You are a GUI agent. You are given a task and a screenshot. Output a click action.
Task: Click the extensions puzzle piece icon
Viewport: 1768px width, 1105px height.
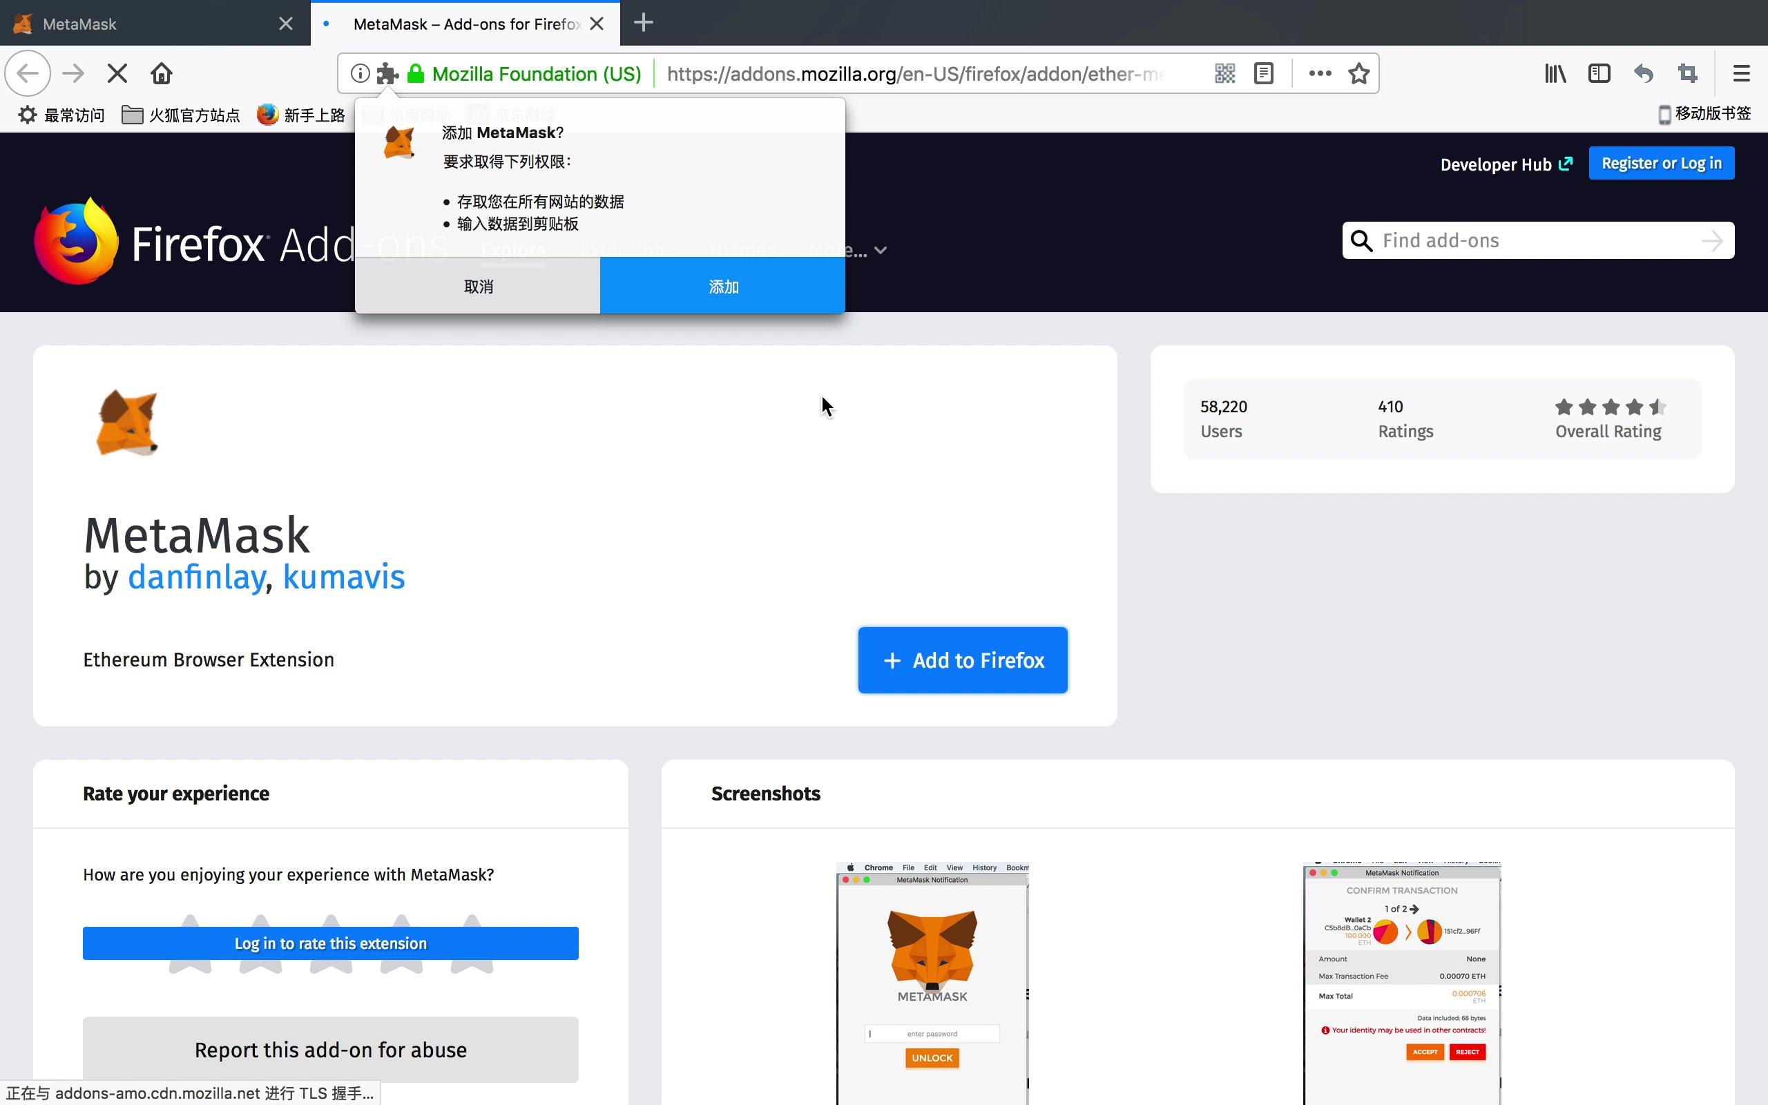387,73
